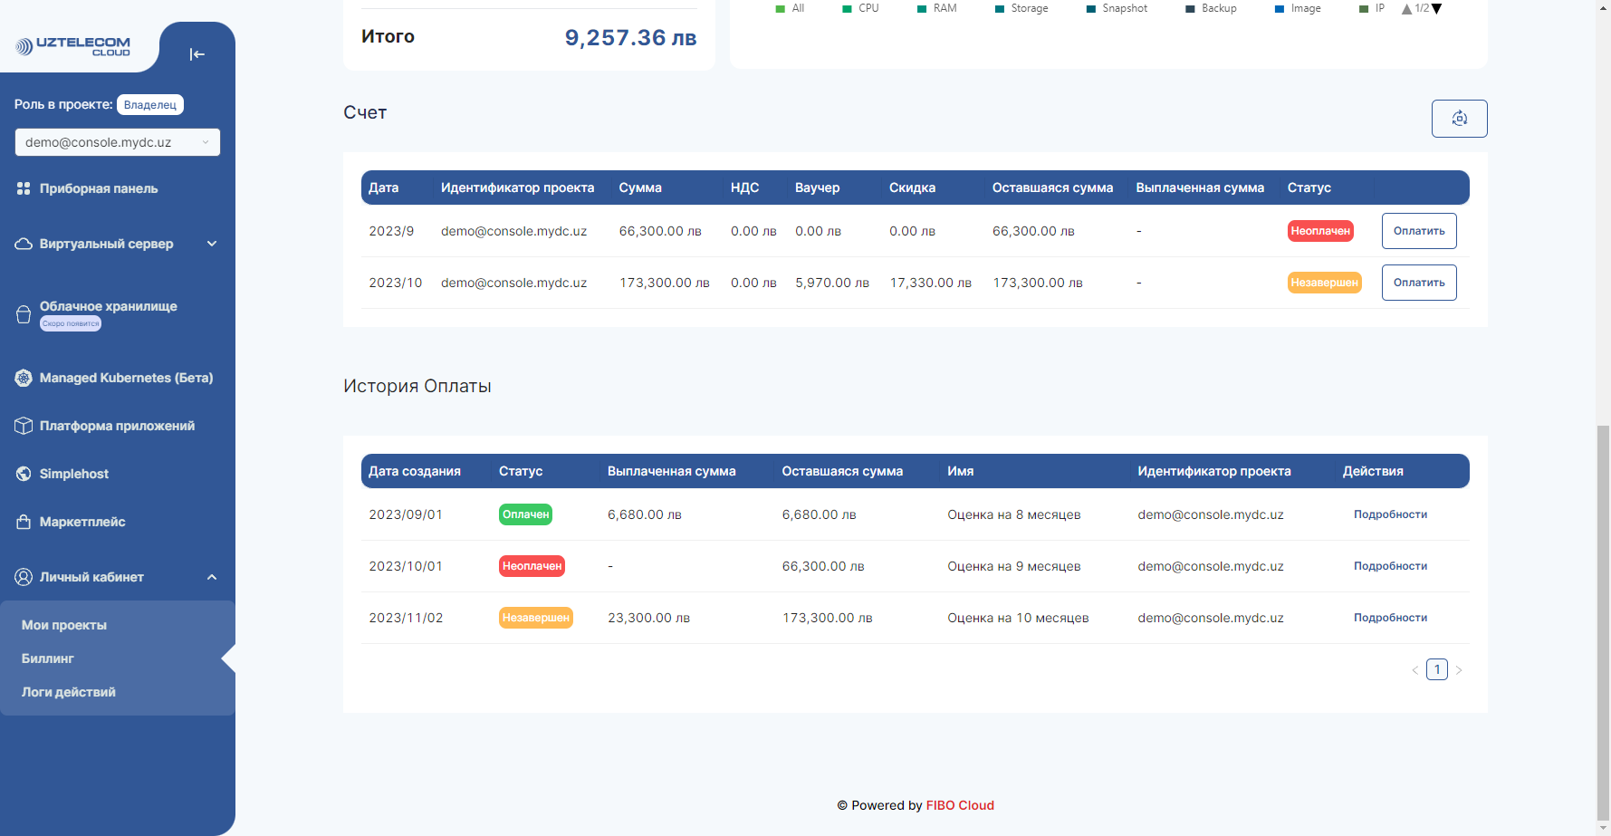Select the Виртуальный сервер cloud icon
Image resolution: width=1611 pixels, height=836 pixels.
point(24,243)
